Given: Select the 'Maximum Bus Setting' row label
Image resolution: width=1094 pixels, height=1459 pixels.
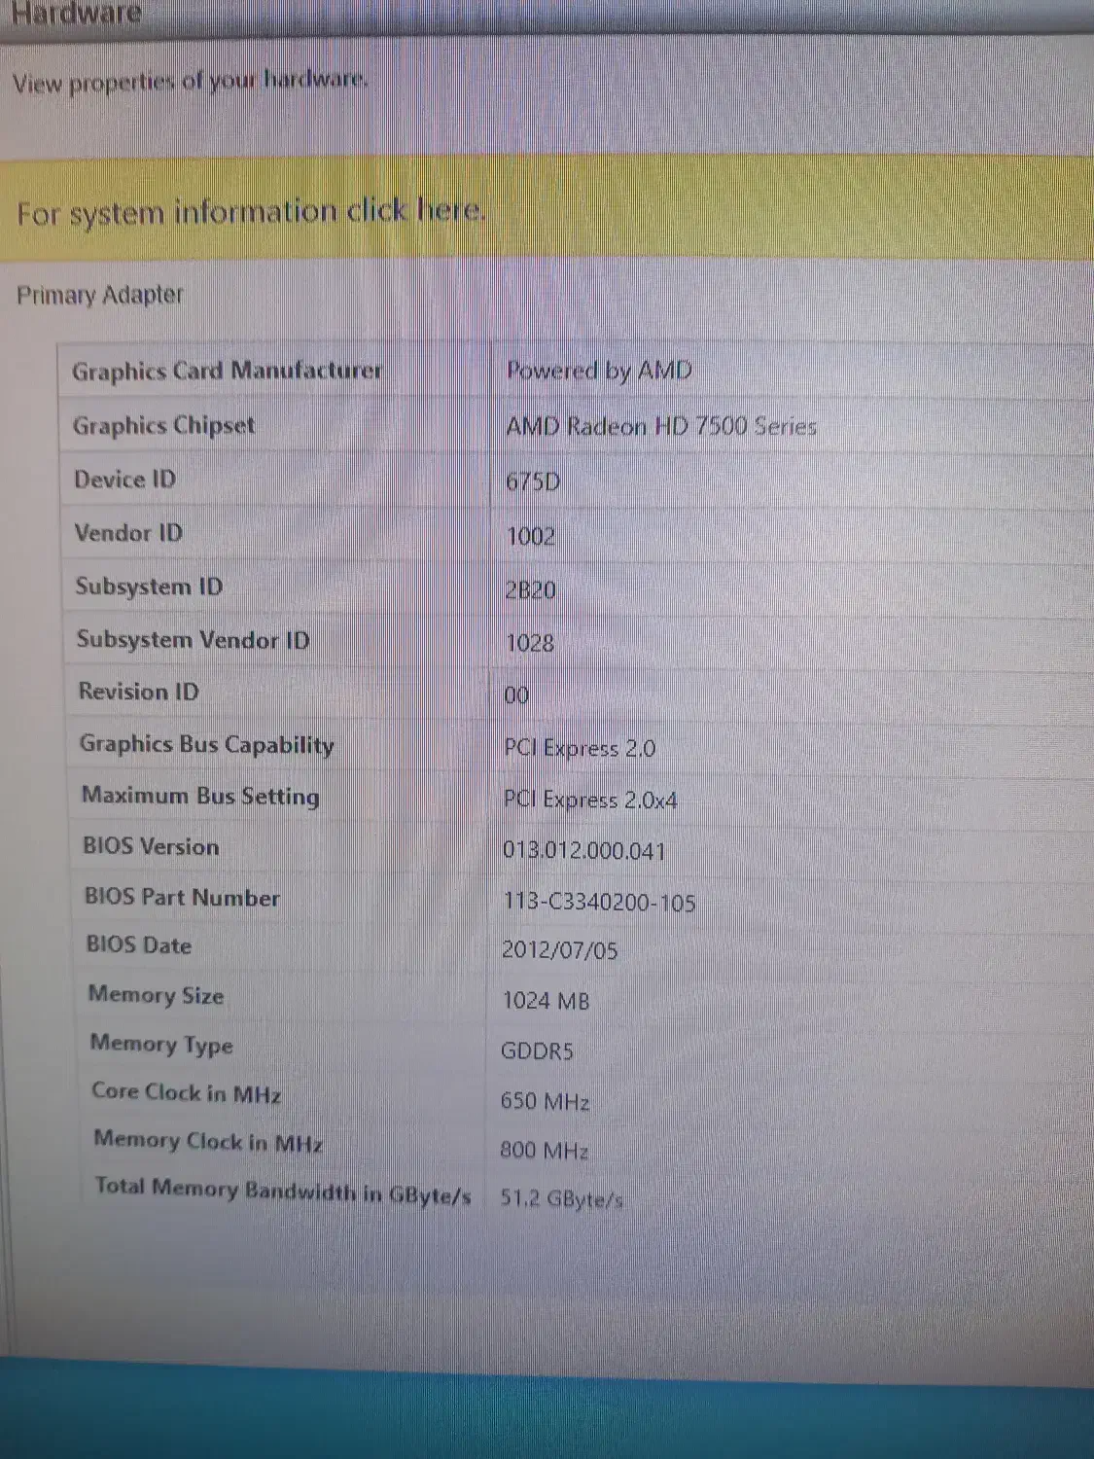Looking at the screenshot, I should pos(200,796).
